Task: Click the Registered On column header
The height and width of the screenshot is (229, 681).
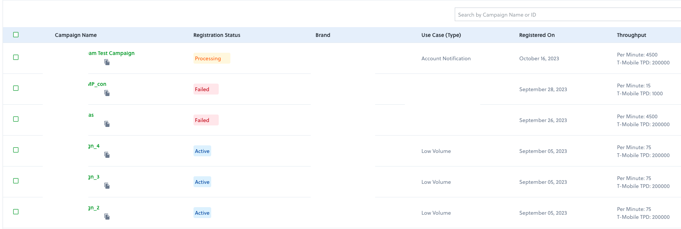Action: 537,35
